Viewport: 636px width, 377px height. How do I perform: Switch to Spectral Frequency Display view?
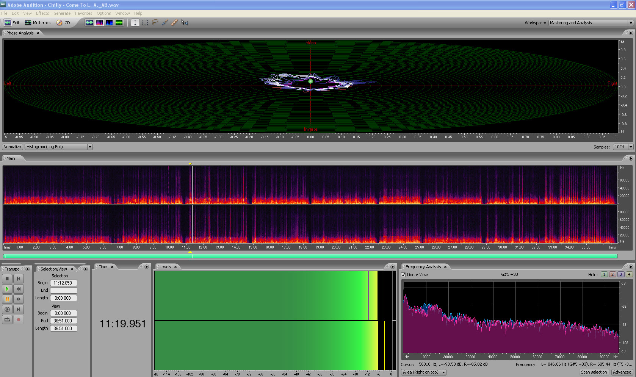pos(99,22)
